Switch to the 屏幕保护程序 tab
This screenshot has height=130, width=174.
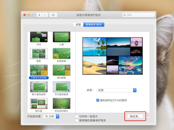click(94, 25)
